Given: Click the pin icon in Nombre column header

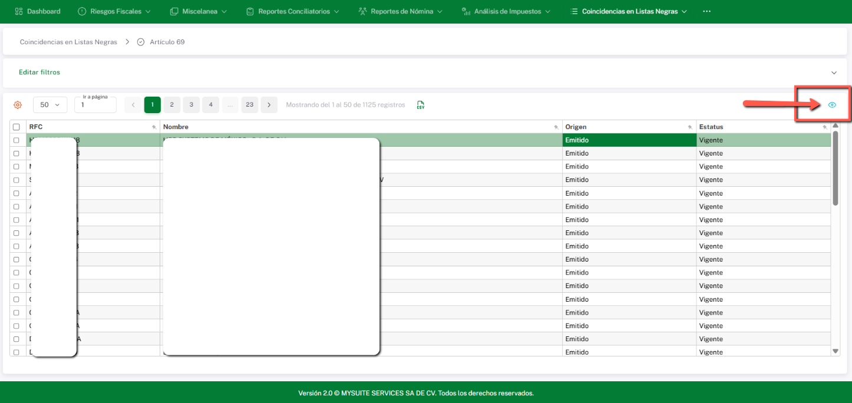Looking at the screenshot, I should point(556,127).
